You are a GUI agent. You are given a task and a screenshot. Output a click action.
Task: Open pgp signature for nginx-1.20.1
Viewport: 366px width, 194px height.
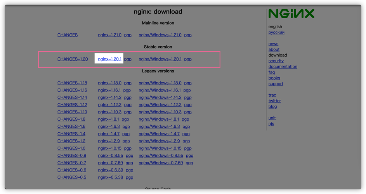(x=128, y=59)
